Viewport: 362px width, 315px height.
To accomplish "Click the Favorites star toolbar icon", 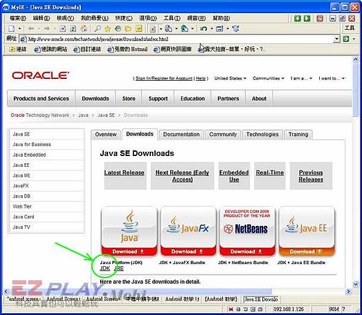I will pyautogui.click(x=107, y=28).
